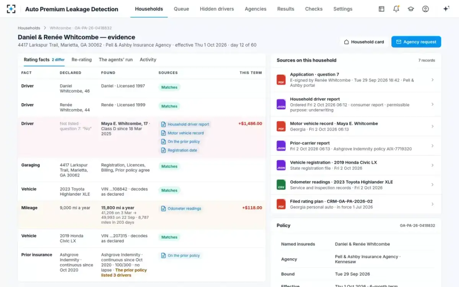Click the JSON icon for Household driver report
Image resolution: width=459 pixels, height=287 pixels.
pos(281,104)
